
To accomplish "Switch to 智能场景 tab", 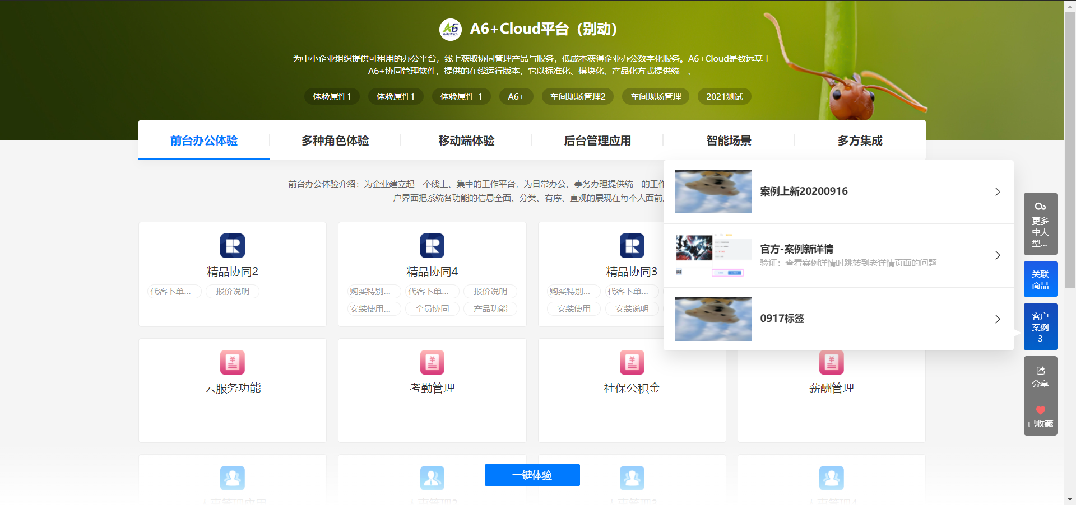I will click(x=729, y=141).
